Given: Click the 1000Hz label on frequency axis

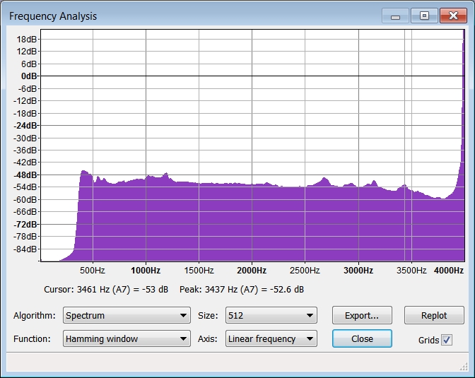Looking at the screenshot, I should [x=145, y=271].
